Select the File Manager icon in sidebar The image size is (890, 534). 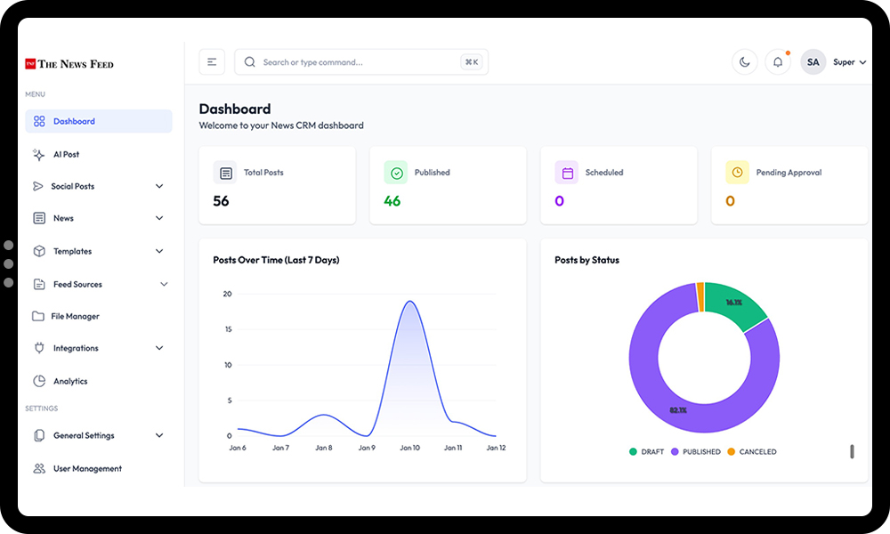pos(39,316)
